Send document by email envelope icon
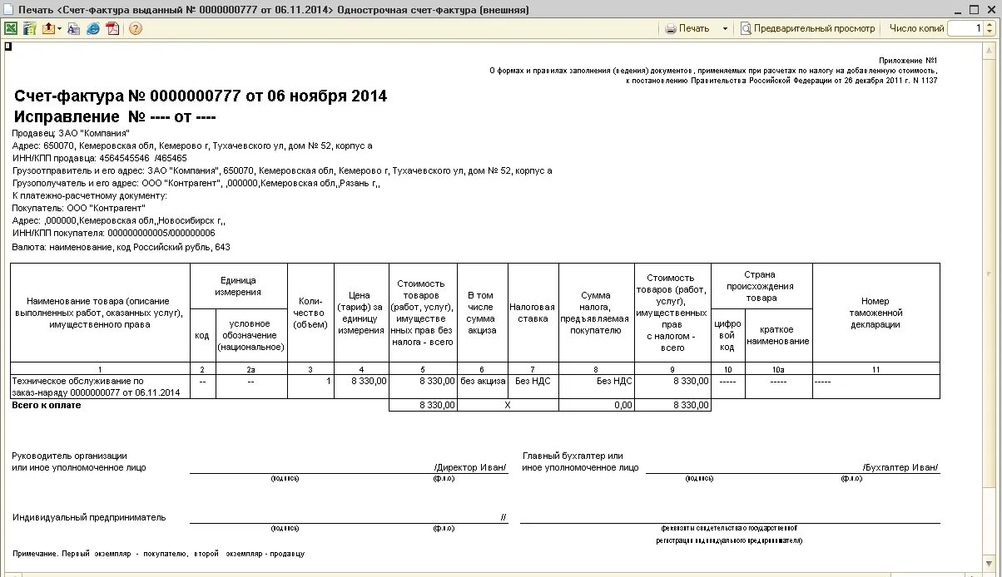The width and height of the screenshot is (1002, 577). click(x=48, y=28)
